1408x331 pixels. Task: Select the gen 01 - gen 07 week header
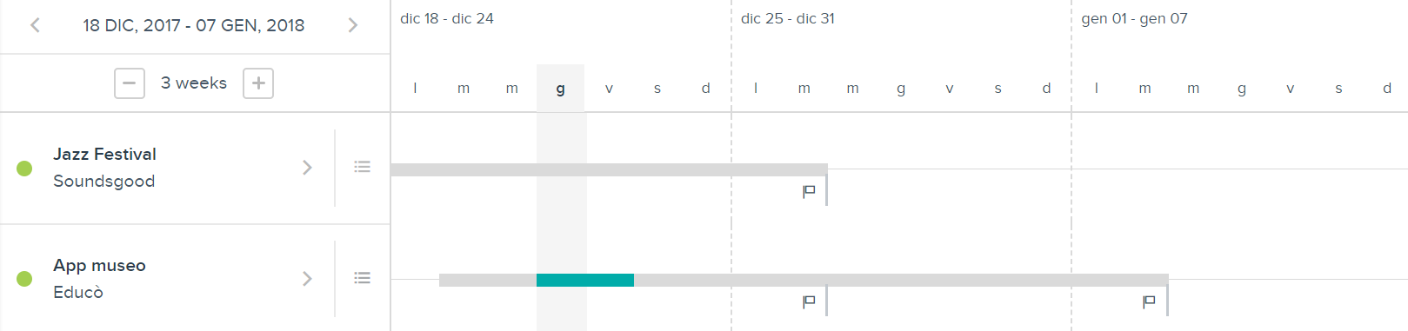pos(1134,19)
